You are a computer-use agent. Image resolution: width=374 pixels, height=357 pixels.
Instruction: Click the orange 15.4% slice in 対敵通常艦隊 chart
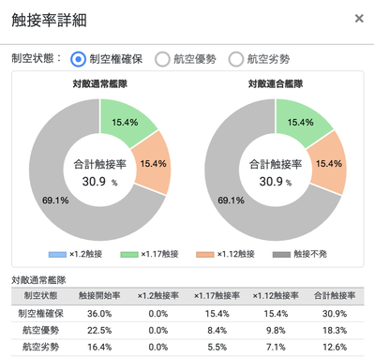click(x=153, y=163)
